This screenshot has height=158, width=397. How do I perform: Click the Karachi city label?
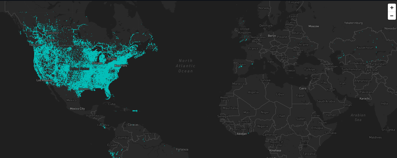365,99
